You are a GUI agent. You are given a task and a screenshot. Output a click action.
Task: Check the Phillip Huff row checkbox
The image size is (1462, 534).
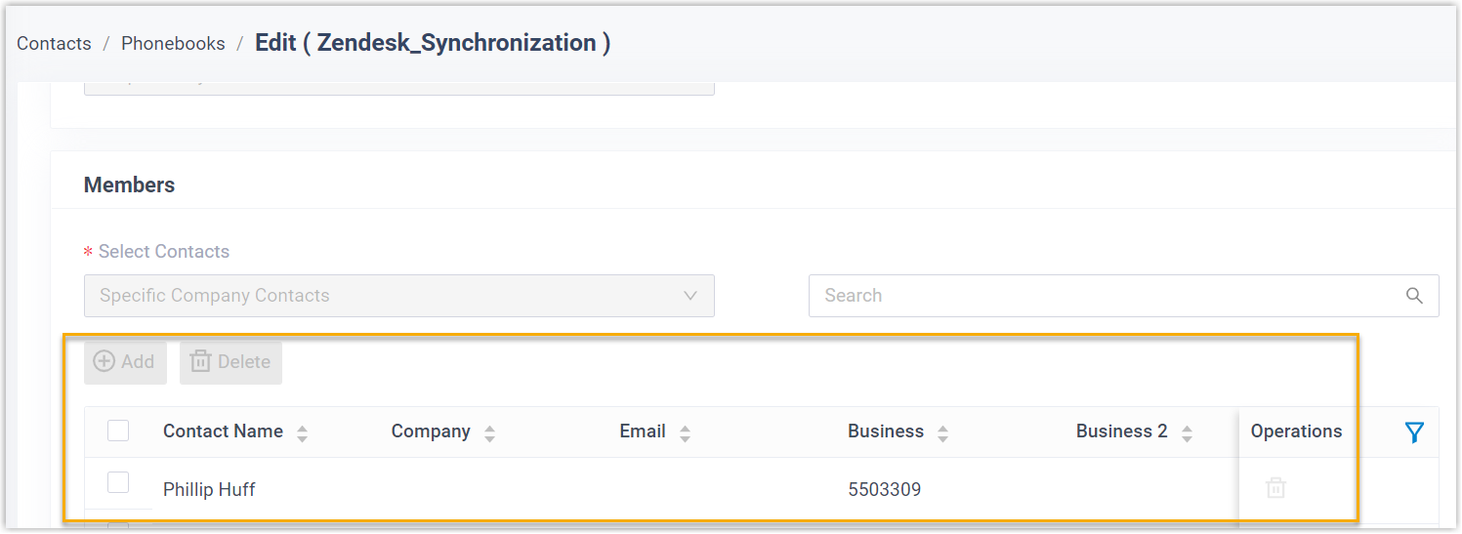tap(118, 482)
